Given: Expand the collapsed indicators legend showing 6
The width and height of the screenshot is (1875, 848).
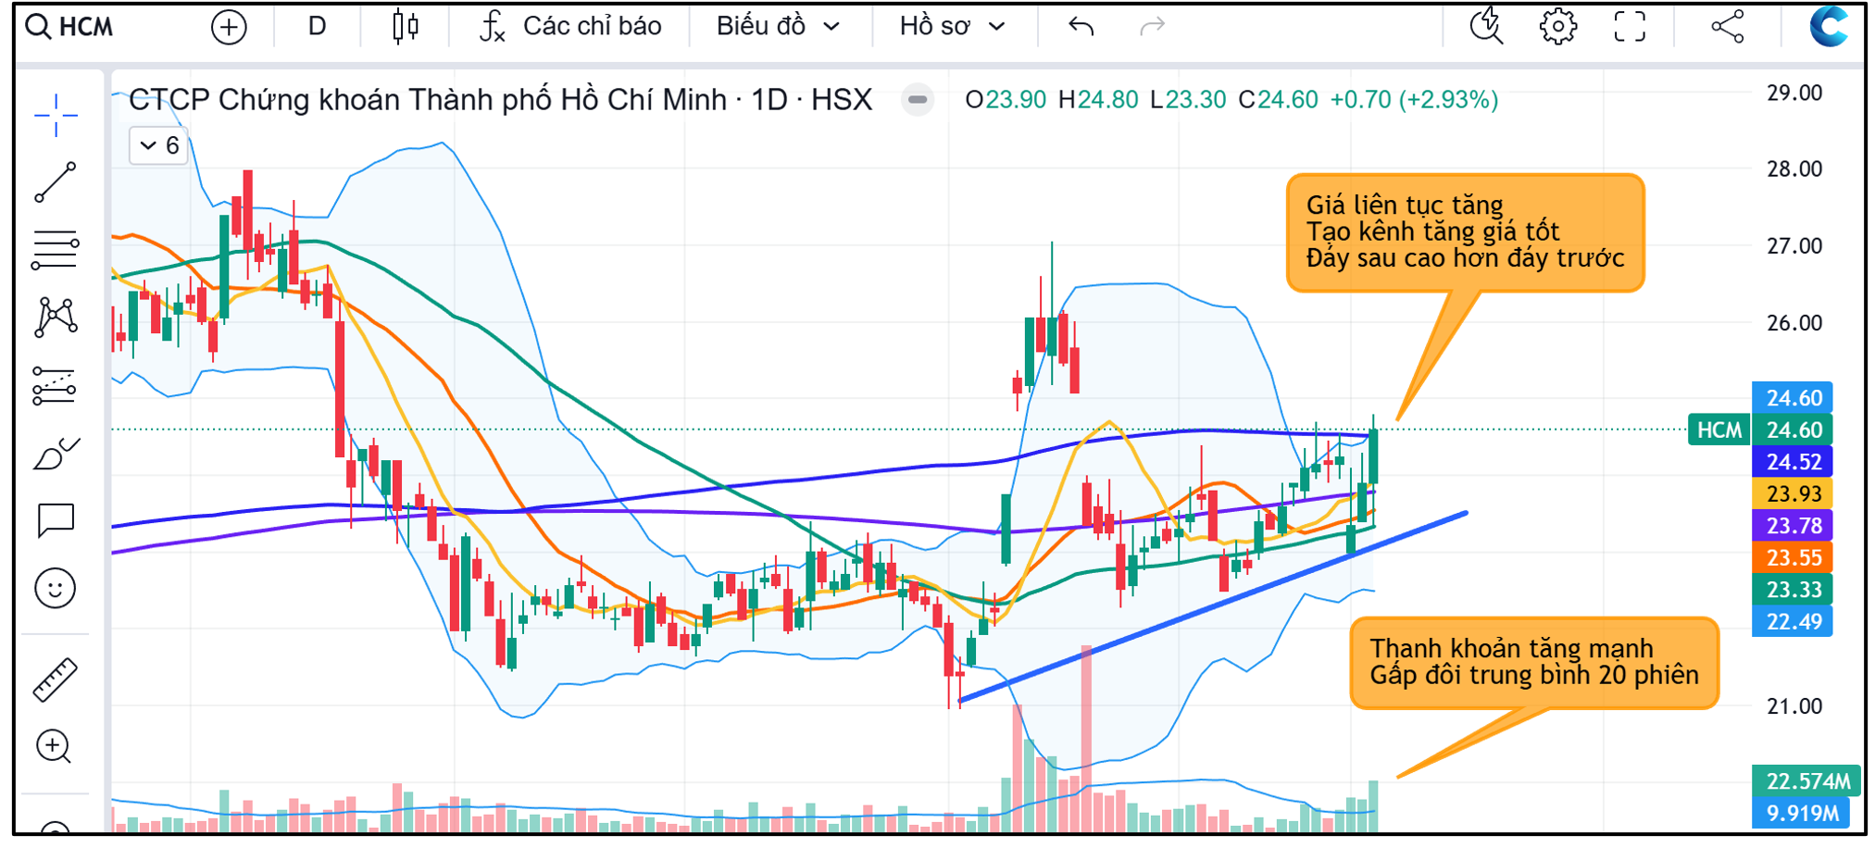Looking at the screenshot, I should (x=159, y=146).
